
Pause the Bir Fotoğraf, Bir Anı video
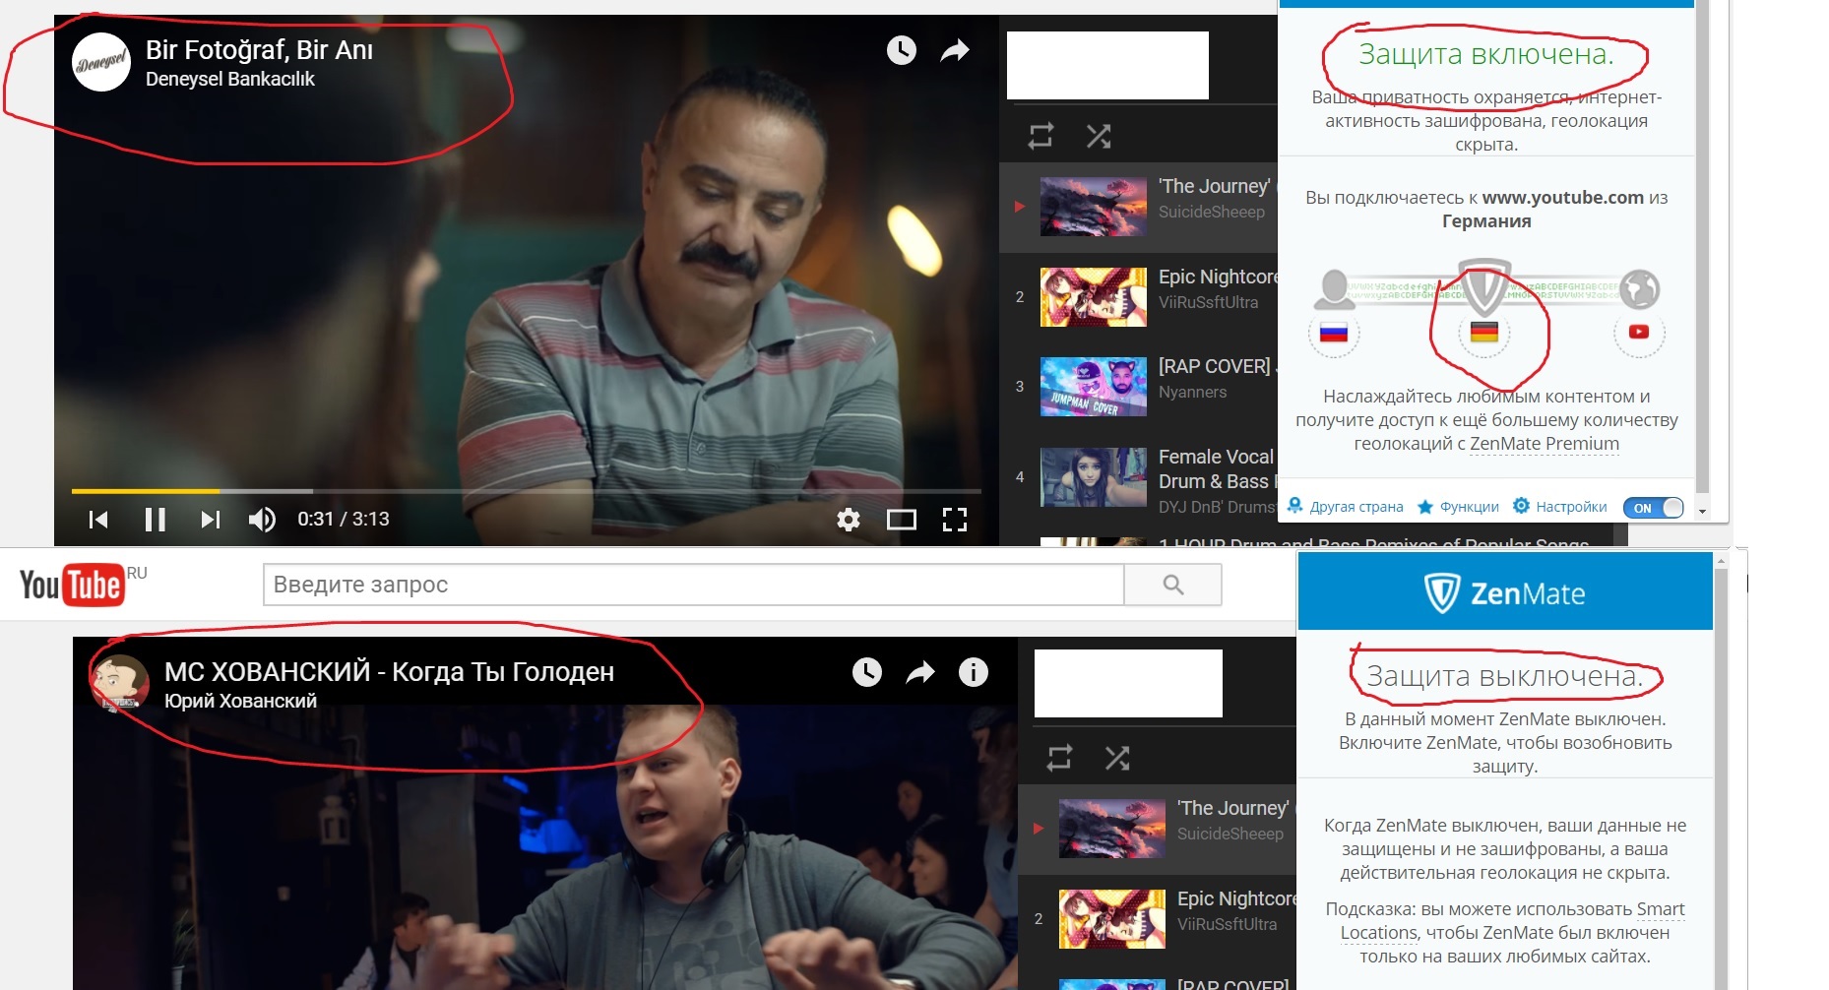click(x=155, y=519)
